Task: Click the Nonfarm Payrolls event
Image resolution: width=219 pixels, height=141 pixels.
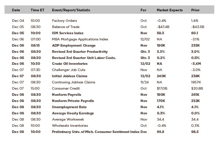Action: (x=66, y=95)
